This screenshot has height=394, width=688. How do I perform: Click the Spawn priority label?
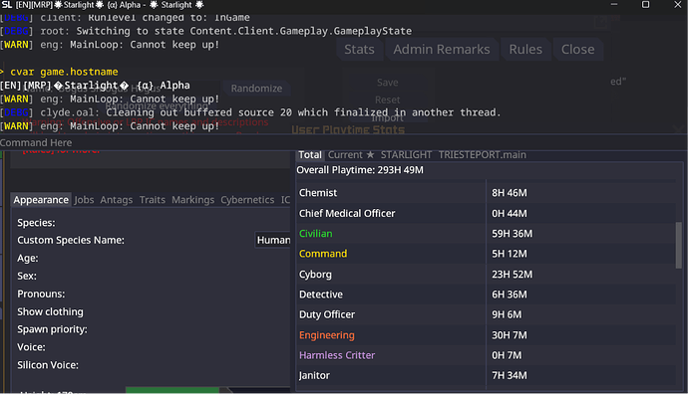coord(52,329)
